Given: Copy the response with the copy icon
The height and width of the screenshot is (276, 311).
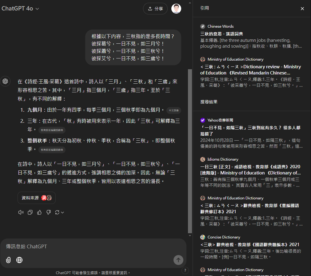Looking at the screenshot, I should click(x=30, y=212).
